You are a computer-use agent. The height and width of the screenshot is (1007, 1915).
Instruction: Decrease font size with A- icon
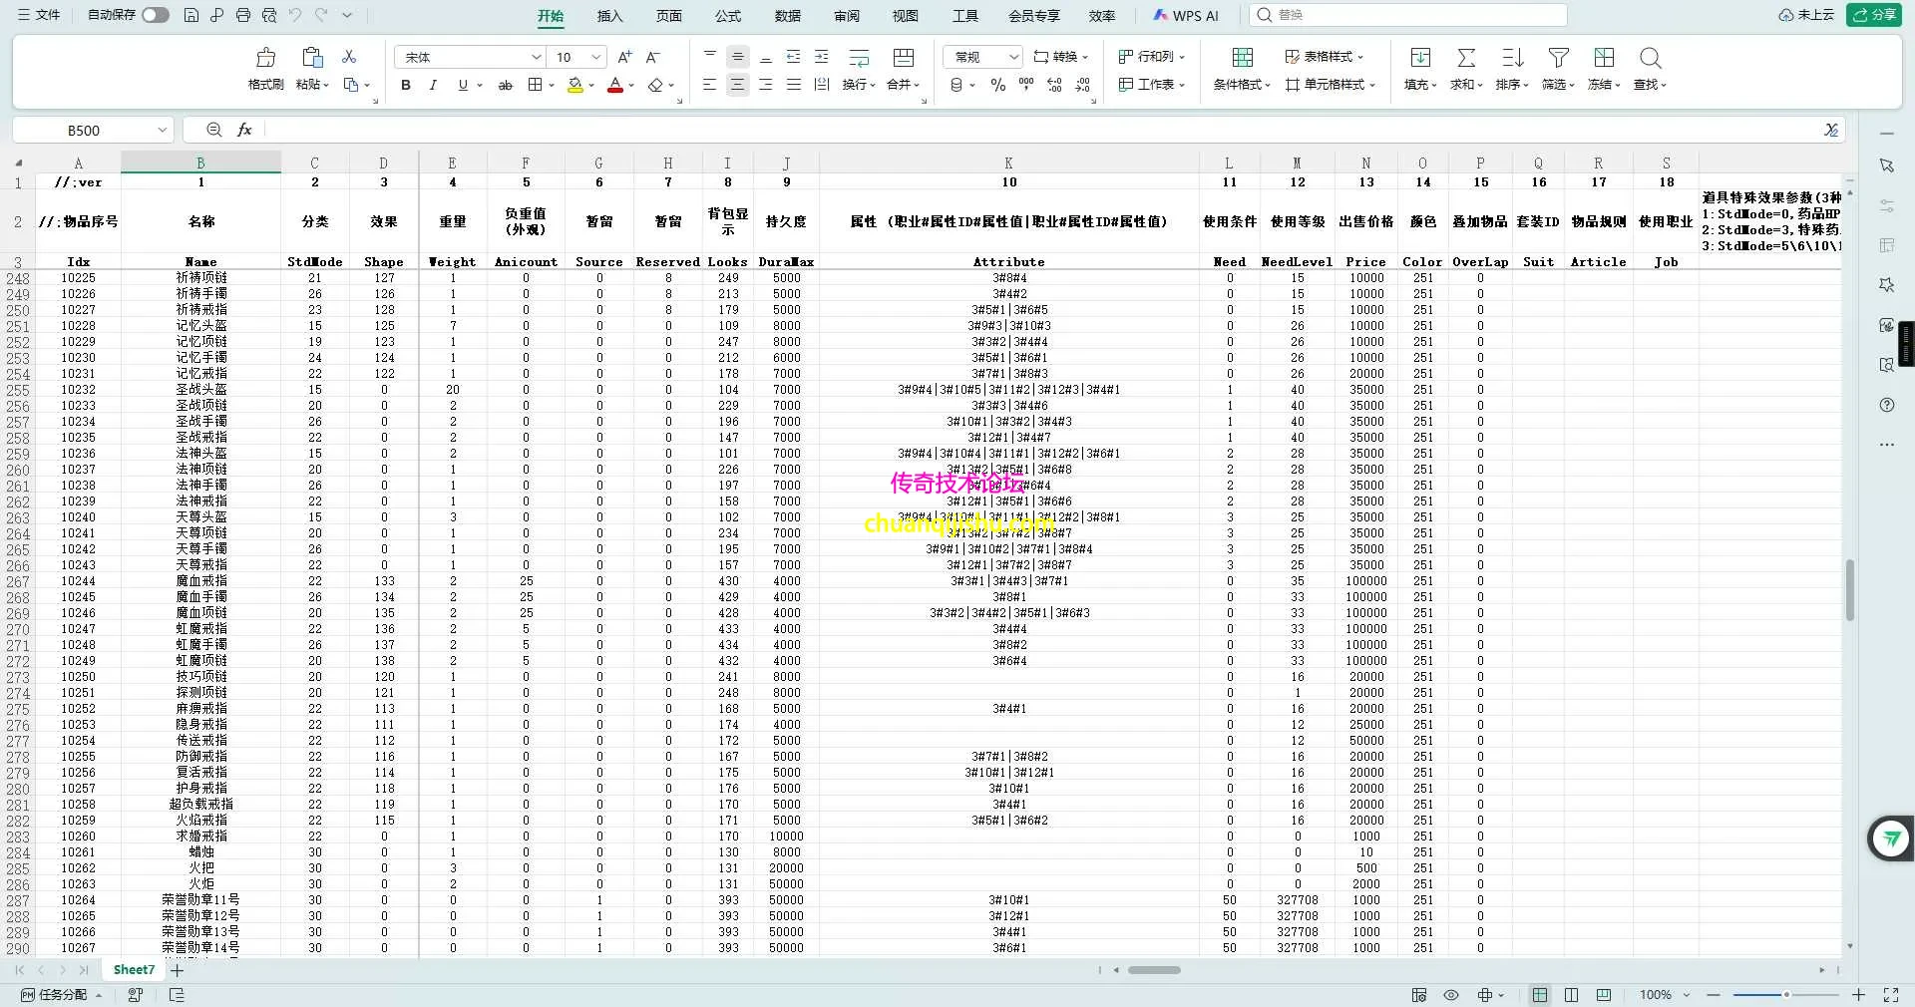click(653, 57)
